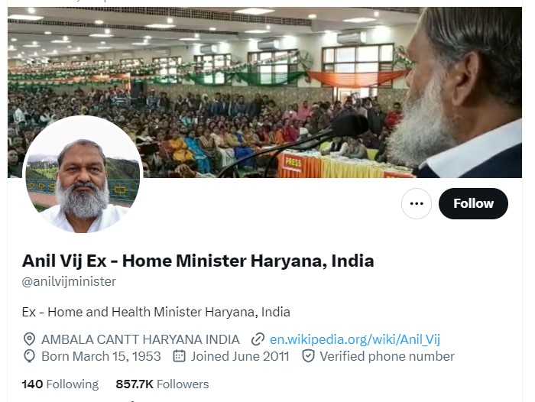
Task: Click the location pin icon
Action: pyautogui.click(x=29, y=339)
